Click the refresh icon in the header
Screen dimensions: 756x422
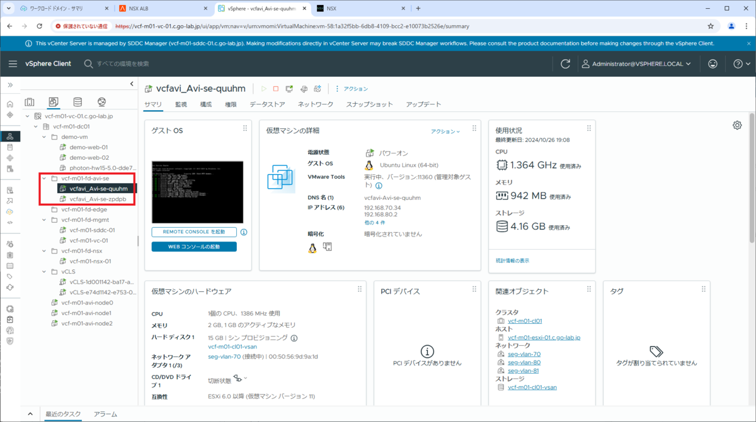tap(565, 64)
